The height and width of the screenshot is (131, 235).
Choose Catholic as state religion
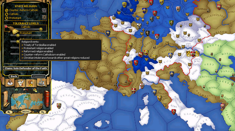(12, 14)
